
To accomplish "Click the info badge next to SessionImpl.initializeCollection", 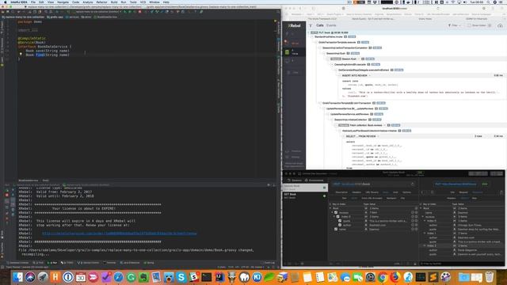I will click(370, 120).
